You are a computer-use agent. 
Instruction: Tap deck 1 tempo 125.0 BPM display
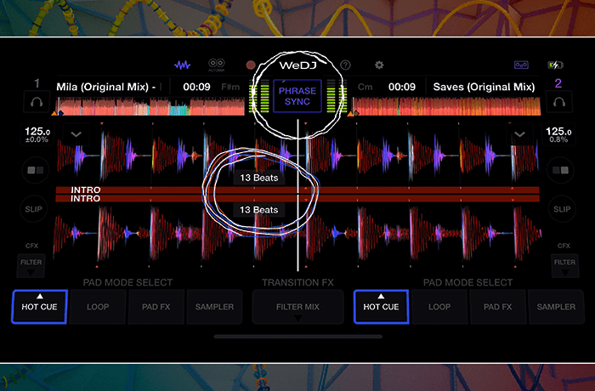(x=37, y=134)
